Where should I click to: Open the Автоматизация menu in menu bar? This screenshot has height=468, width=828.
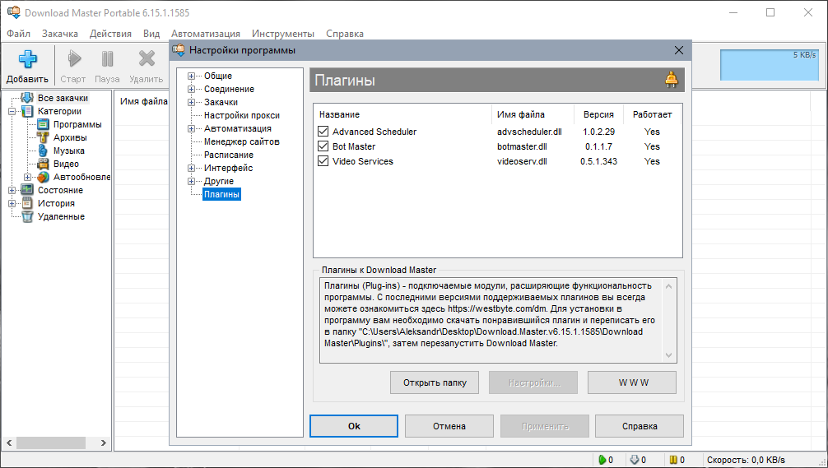[206, 33]
